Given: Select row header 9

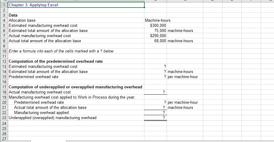Looking at the screenshot, I should (x=4, y=46).
